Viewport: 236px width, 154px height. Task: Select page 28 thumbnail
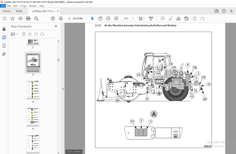33,63
